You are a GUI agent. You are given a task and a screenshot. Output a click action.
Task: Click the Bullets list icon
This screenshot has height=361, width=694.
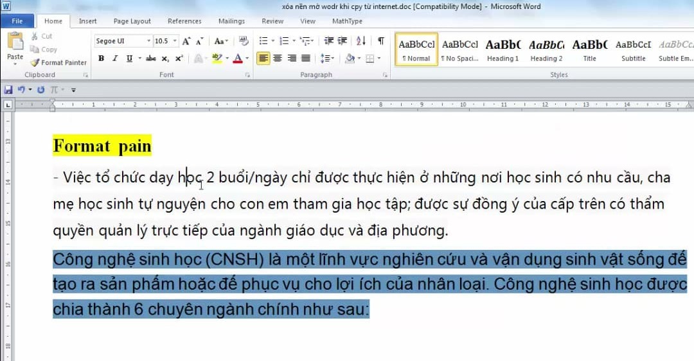click(x=263, y=41)
